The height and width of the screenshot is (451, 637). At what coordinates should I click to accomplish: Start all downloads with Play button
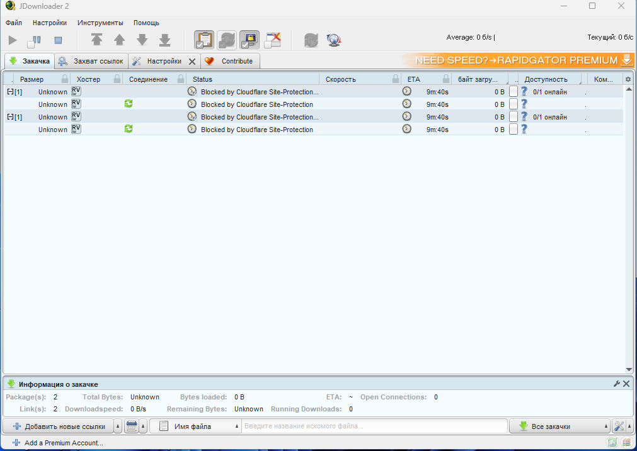pos(13,40)
